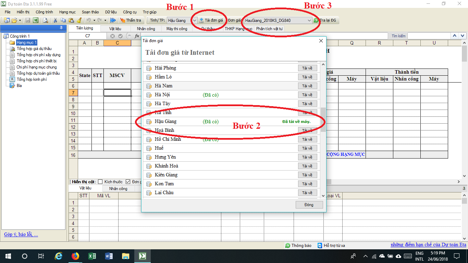Click the Export to Excel toolbar icon
The width and height of the screenshot is (468, 263).
(35, 21)
